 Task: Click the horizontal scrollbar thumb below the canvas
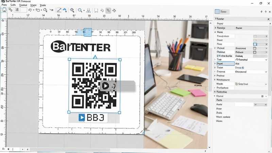tap(70, 150)
